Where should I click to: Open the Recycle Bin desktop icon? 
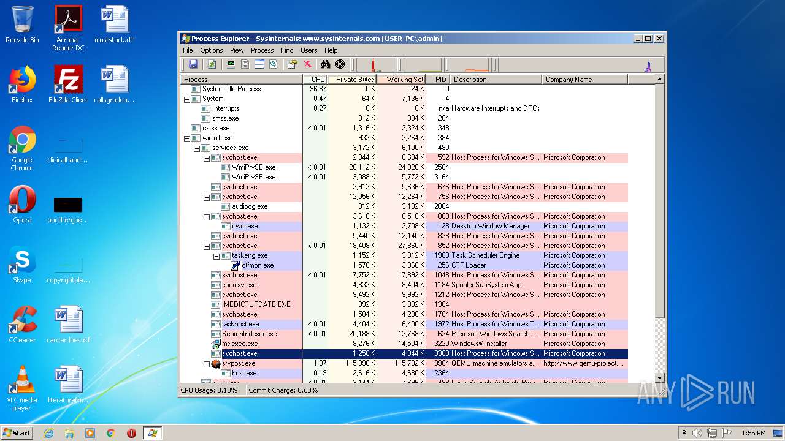(22, 25)
